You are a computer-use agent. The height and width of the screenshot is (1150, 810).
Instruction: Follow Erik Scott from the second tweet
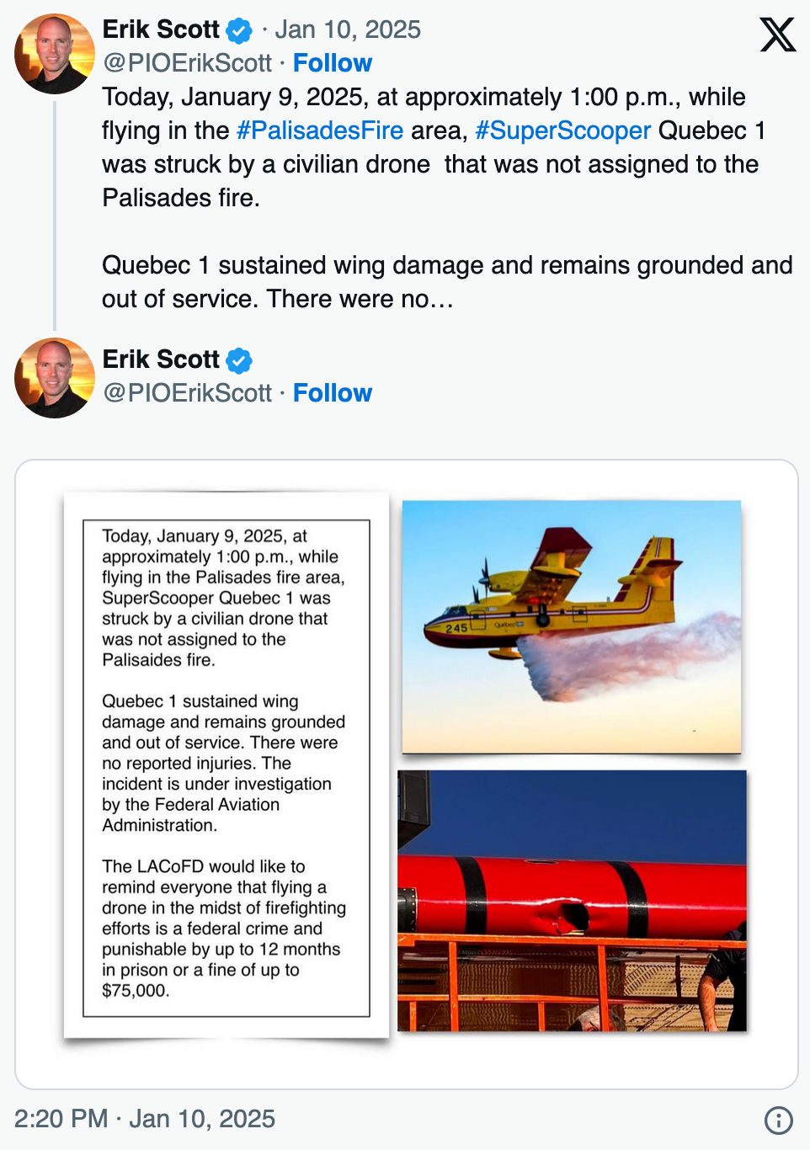333,393
